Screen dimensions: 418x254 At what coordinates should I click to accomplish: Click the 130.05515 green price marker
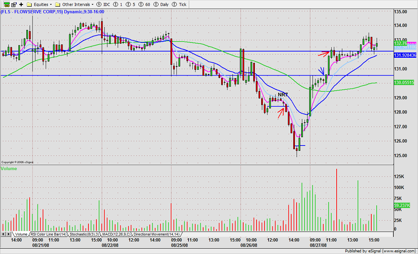click(404, 82)
